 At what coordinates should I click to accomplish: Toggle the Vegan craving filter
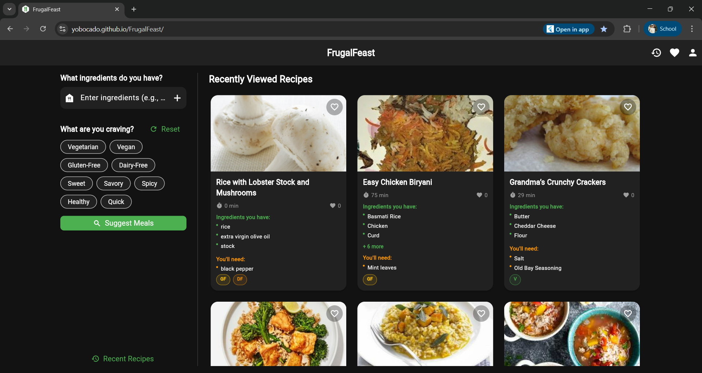click(126, 147)
